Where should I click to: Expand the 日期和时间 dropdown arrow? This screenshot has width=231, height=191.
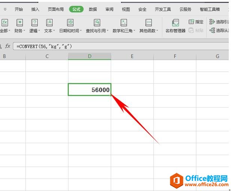tap(80, 31)
